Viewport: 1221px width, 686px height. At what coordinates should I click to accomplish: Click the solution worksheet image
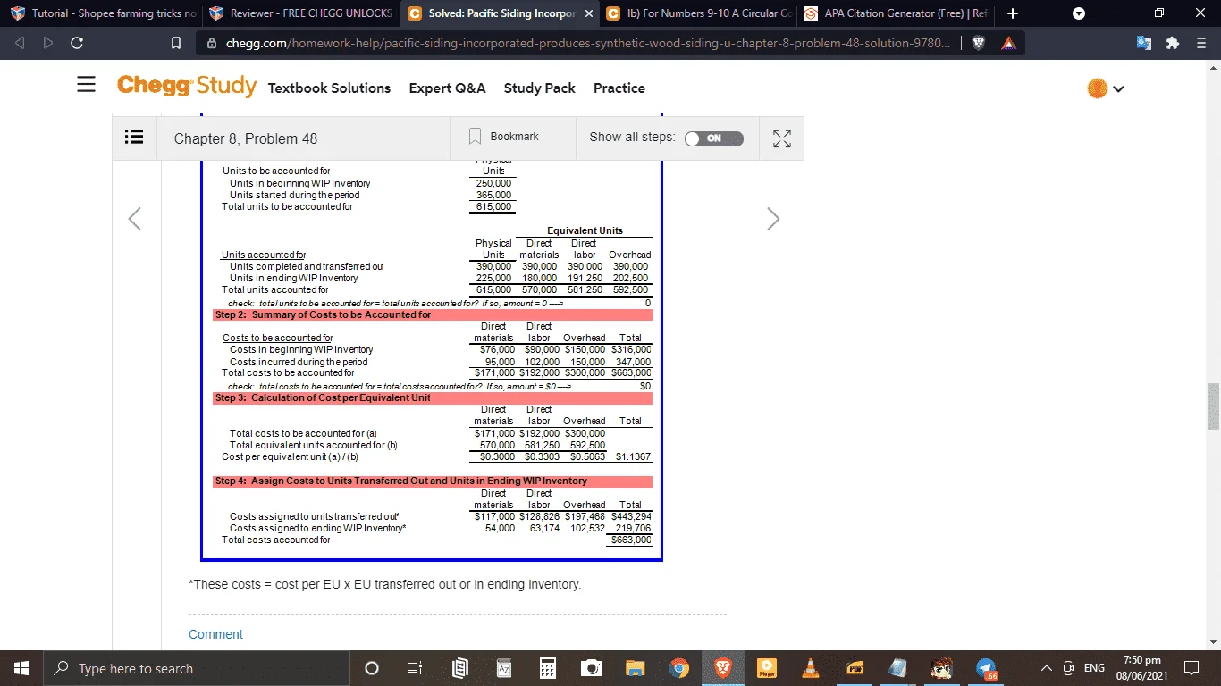[432, 360]
